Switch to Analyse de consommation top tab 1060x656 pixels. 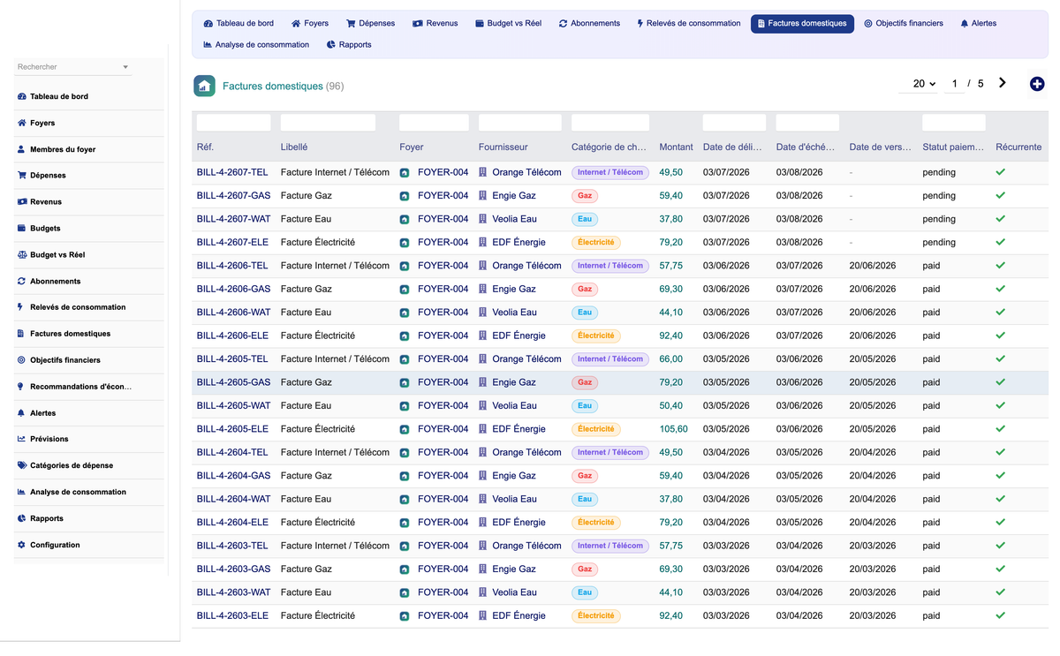coord(256,45)
